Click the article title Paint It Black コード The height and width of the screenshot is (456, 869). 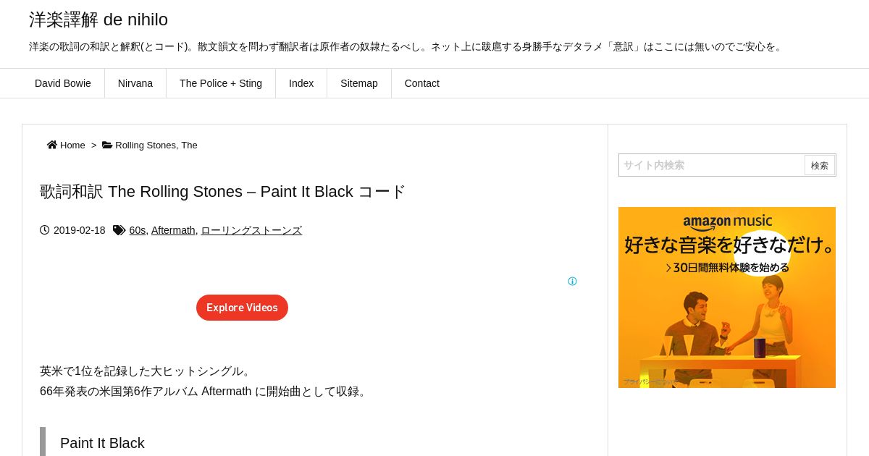point(222,192)
